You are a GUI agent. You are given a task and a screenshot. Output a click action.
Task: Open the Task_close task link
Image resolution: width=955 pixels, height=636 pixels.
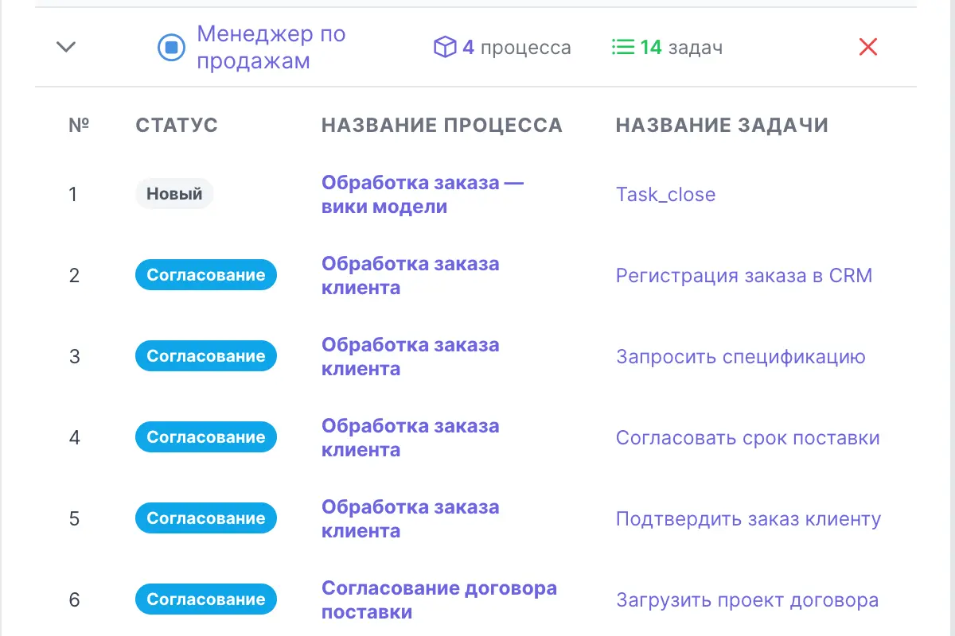(665, 195)
